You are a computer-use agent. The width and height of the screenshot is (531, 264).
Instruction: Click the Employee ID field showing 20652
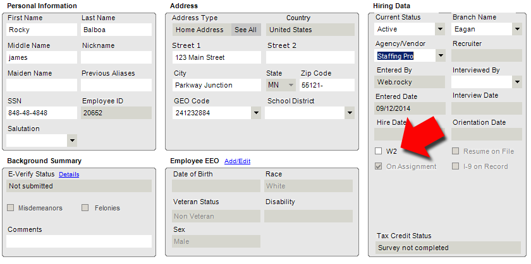pos(116,113)
